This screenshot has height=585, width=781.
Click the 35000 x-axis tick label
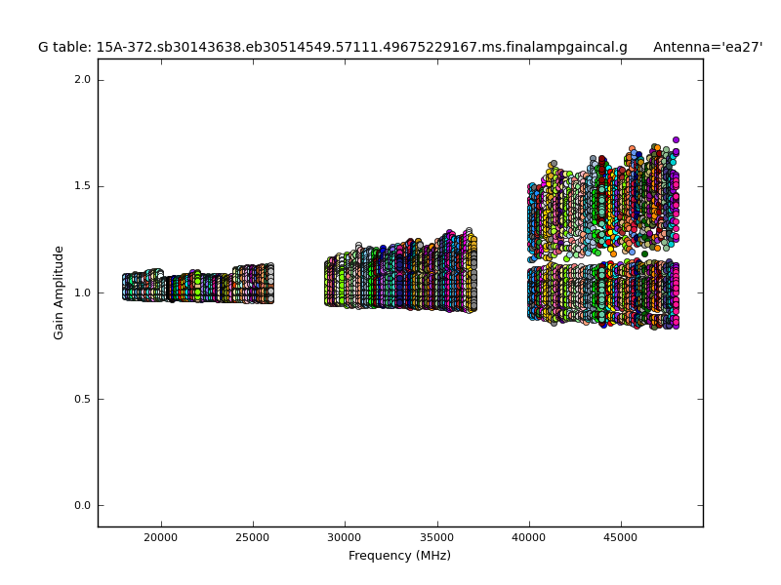click(x=436, y=537)
